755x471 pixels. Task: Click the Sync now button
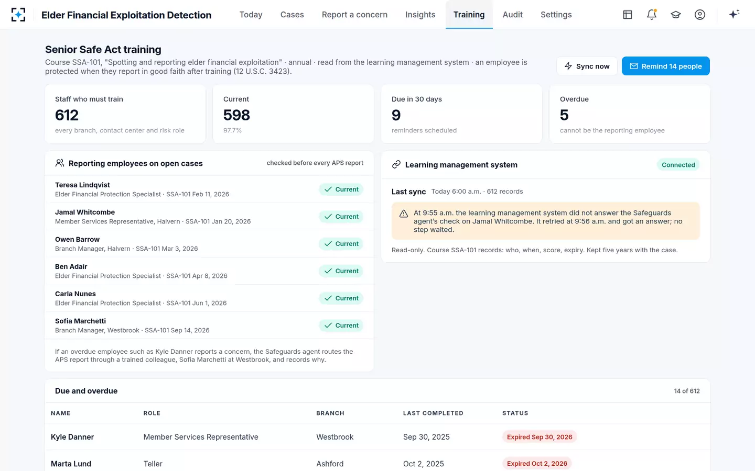pyautogui.click(x=587, y=66)
